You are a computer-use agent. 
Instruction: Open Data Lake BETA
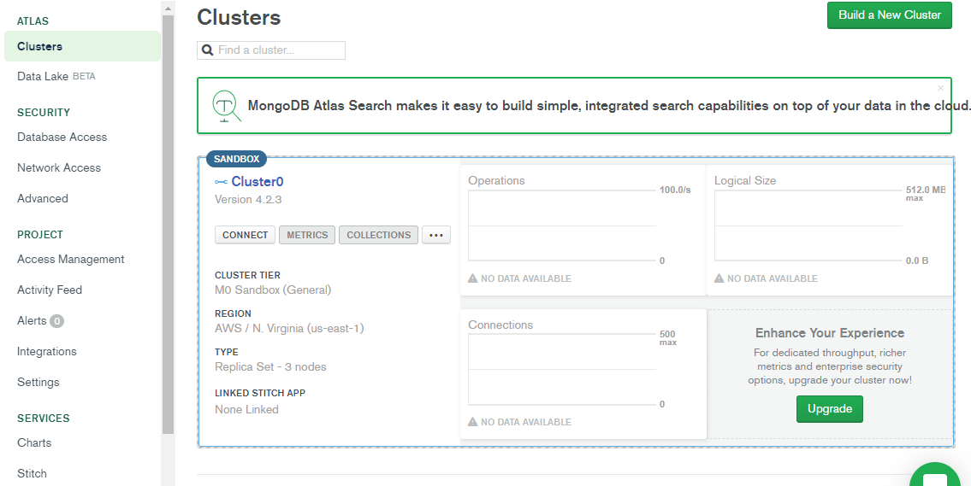[x=56, y=77]
